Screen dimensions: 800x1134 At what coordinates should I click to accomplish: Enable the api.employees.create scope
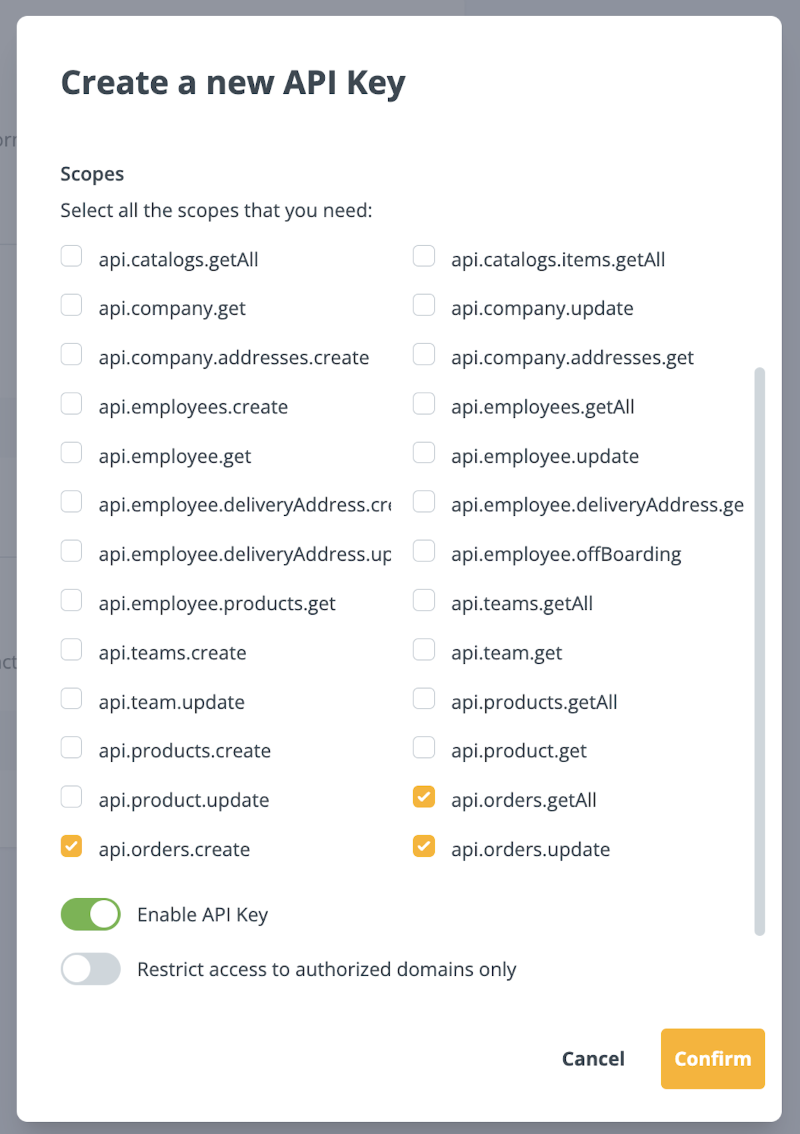[71, 403]
